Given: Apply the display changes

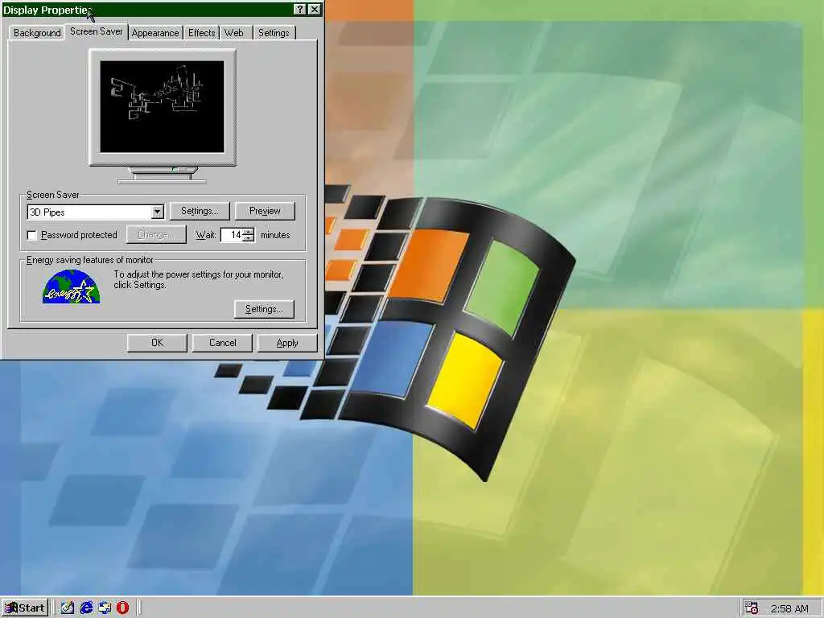Looking at the screenshot, I should click(287, 343).
